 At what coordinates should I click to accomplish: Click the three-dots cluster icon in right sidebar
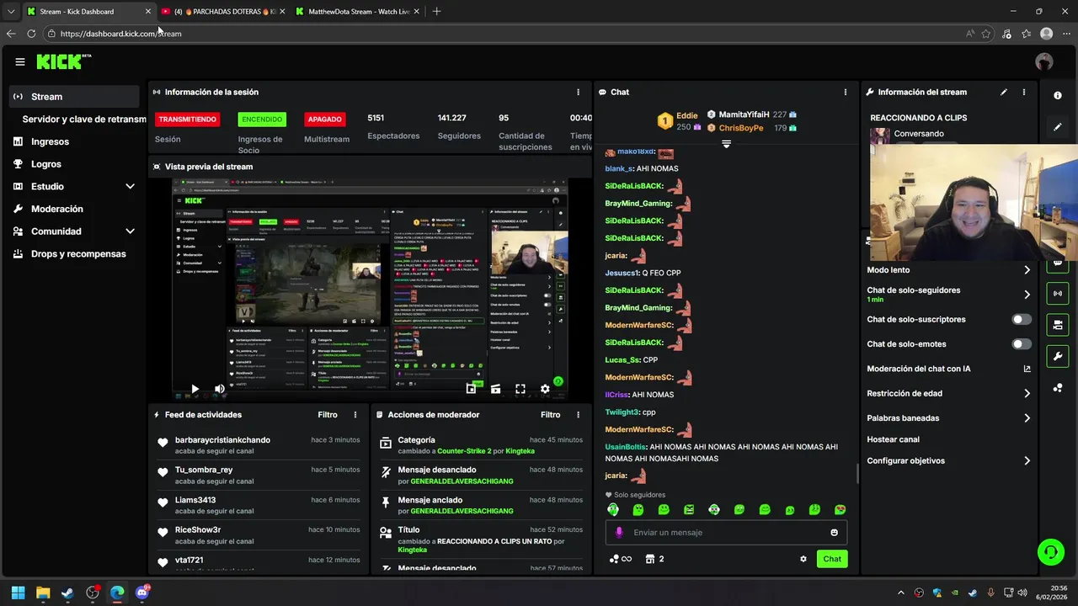click(x=1058, y=388)
